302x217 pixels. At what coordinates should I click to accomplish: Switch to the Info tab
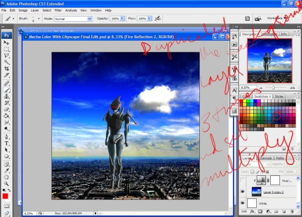pos(284,34)
